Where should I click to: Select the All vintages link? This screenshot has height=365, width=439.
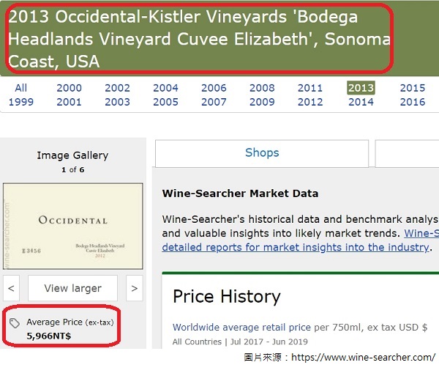click(21, 88)
